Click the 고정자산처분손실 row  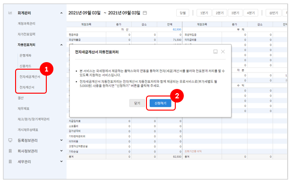(124, 146)
